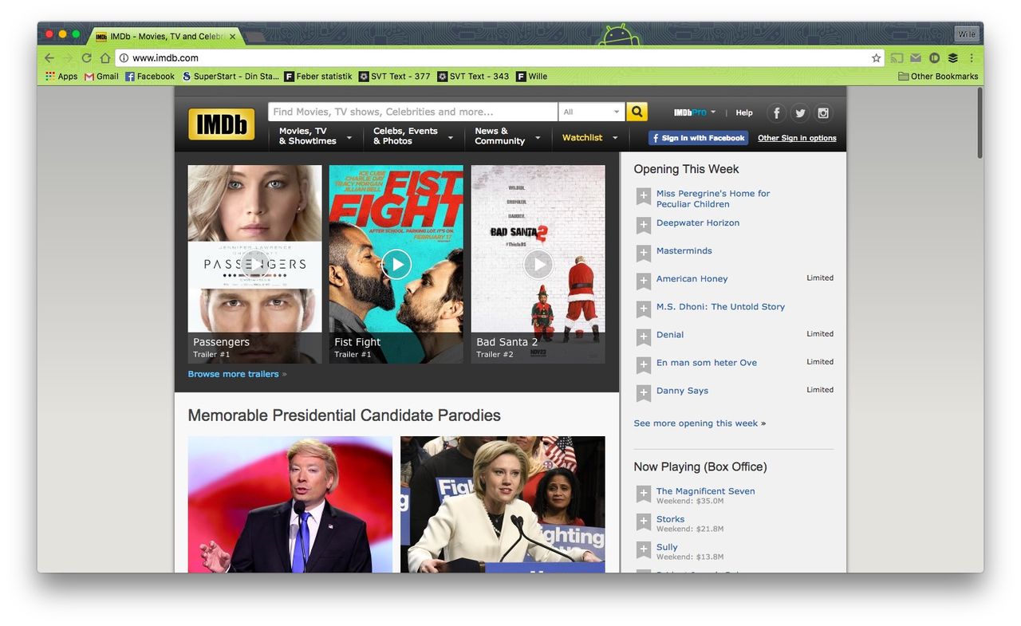
Task: Click See more opening this week
Action: [x=696, y=423]
